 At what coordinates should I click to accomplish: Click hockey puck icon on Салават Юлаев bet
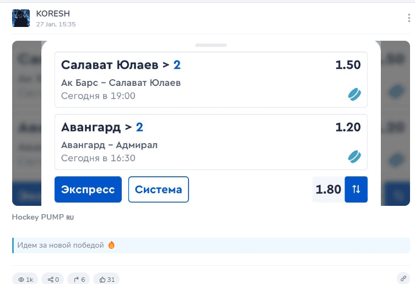pyautogui.click(x=354, y=95)
